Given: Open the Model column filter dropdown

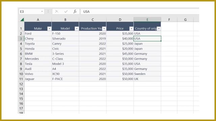Looking at the screenshot, I should click(77, 29).
